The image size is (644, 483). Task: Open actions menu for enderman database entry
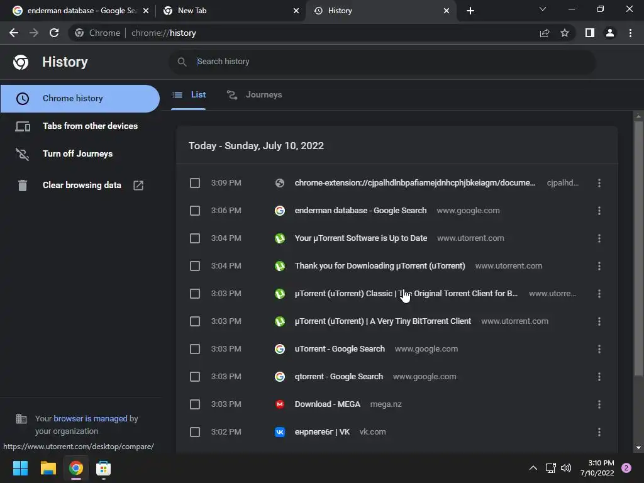pyautogui.click(x=599, y=211)
